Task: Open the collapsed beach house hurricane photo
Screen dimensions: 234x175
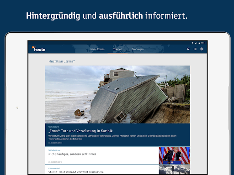Action: tap(117, 94)
